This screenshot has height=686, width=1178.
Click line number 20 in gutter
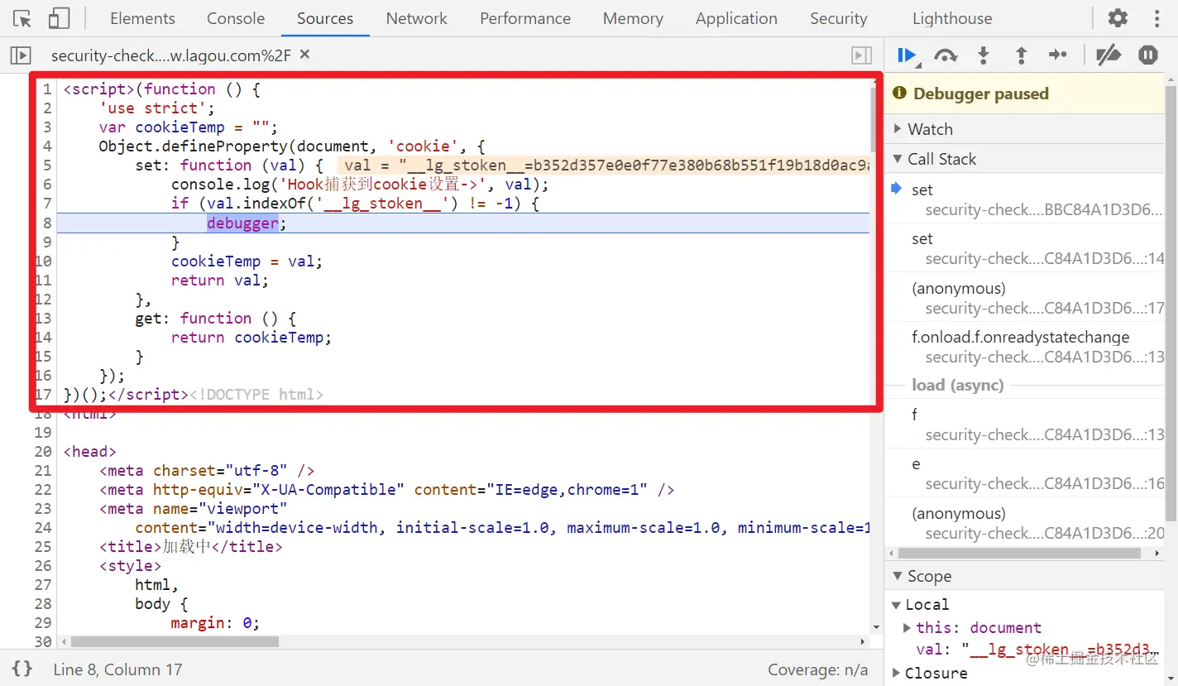click(44, 451)
